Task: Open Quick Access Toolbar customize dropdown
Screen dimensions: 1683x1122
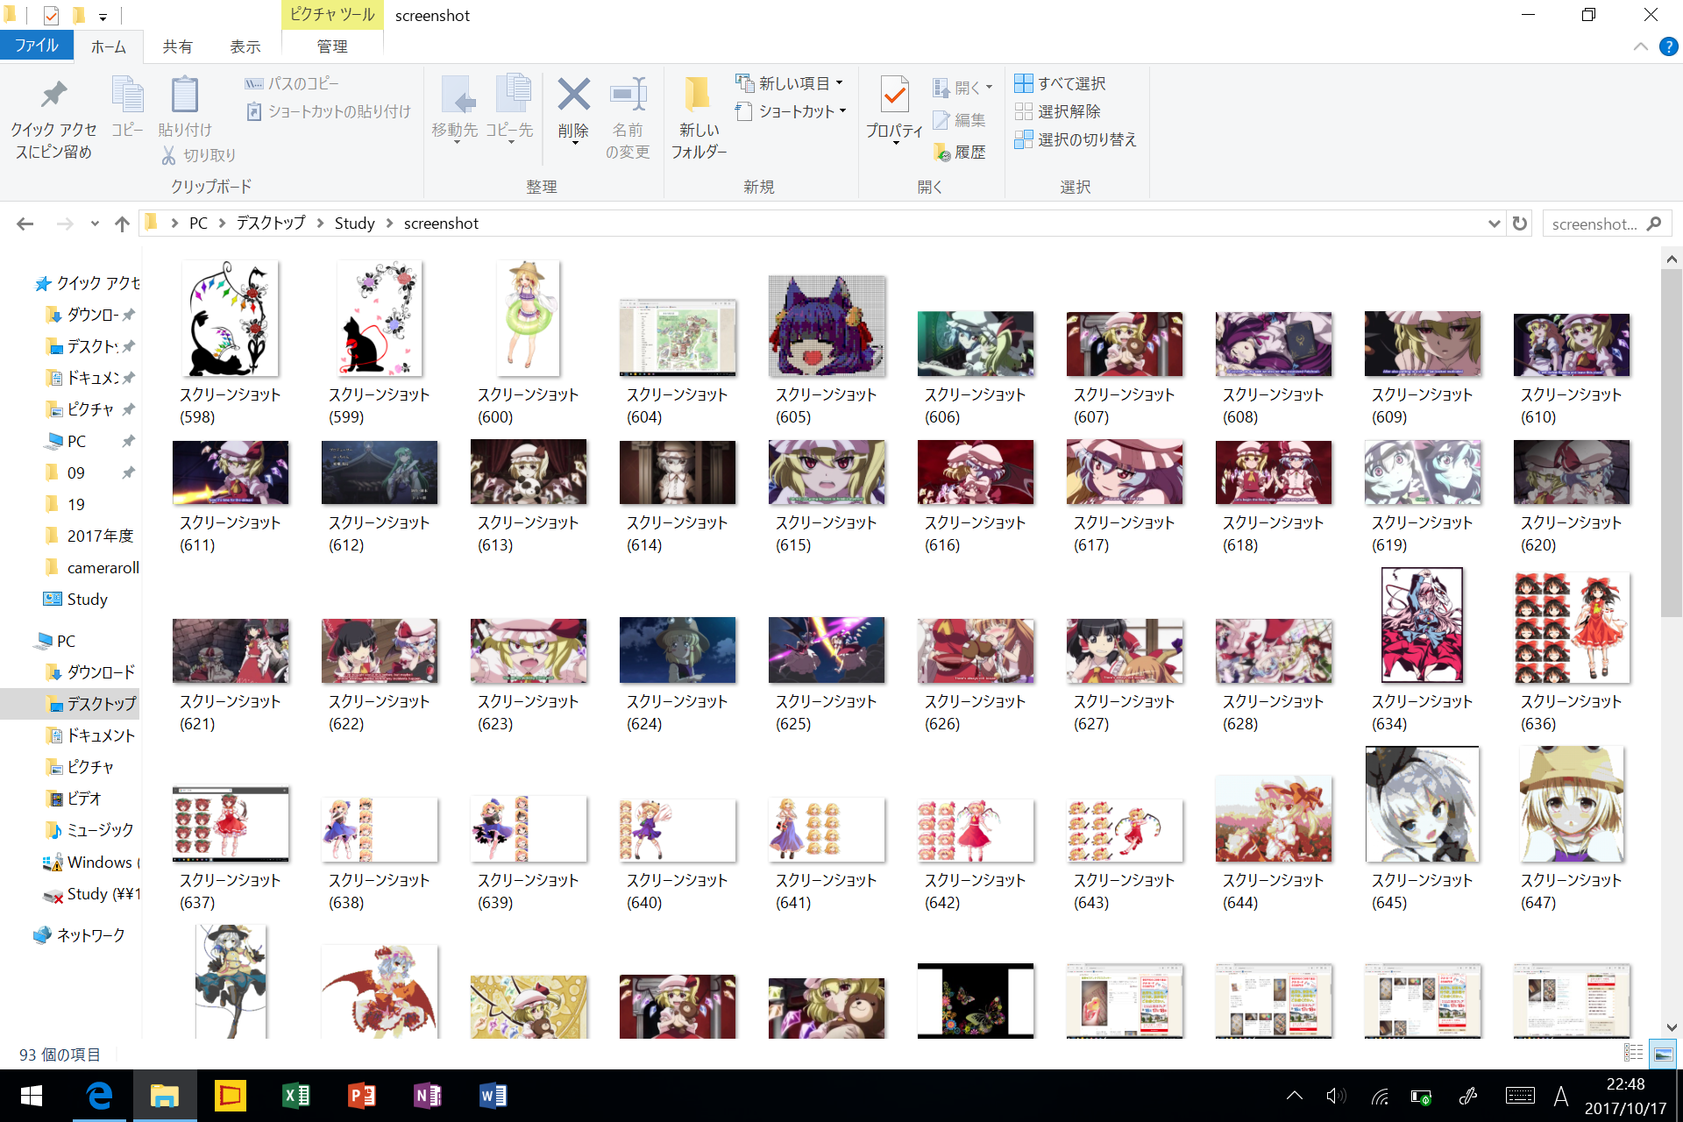Action: (x=103, y=16)
